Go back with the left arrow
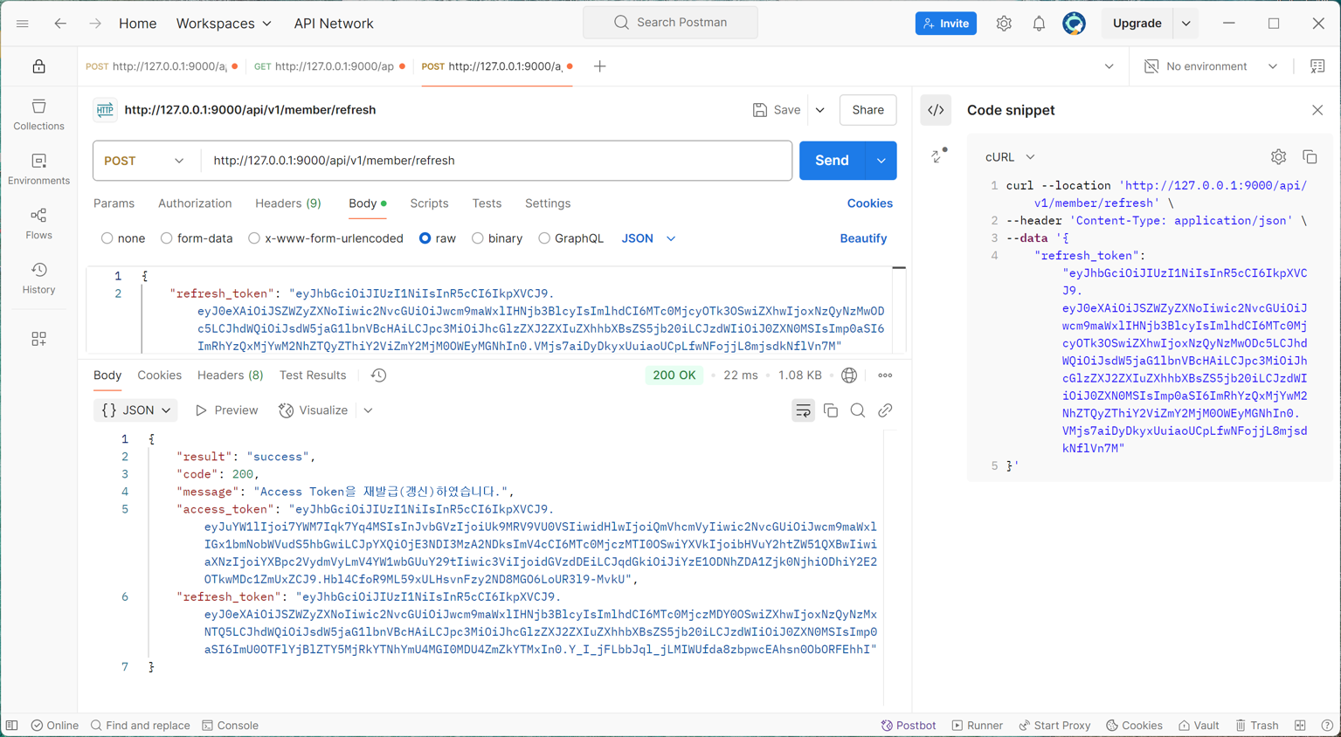The height and width of the screenshot is (737, 1341). click(x=60, y=24)
